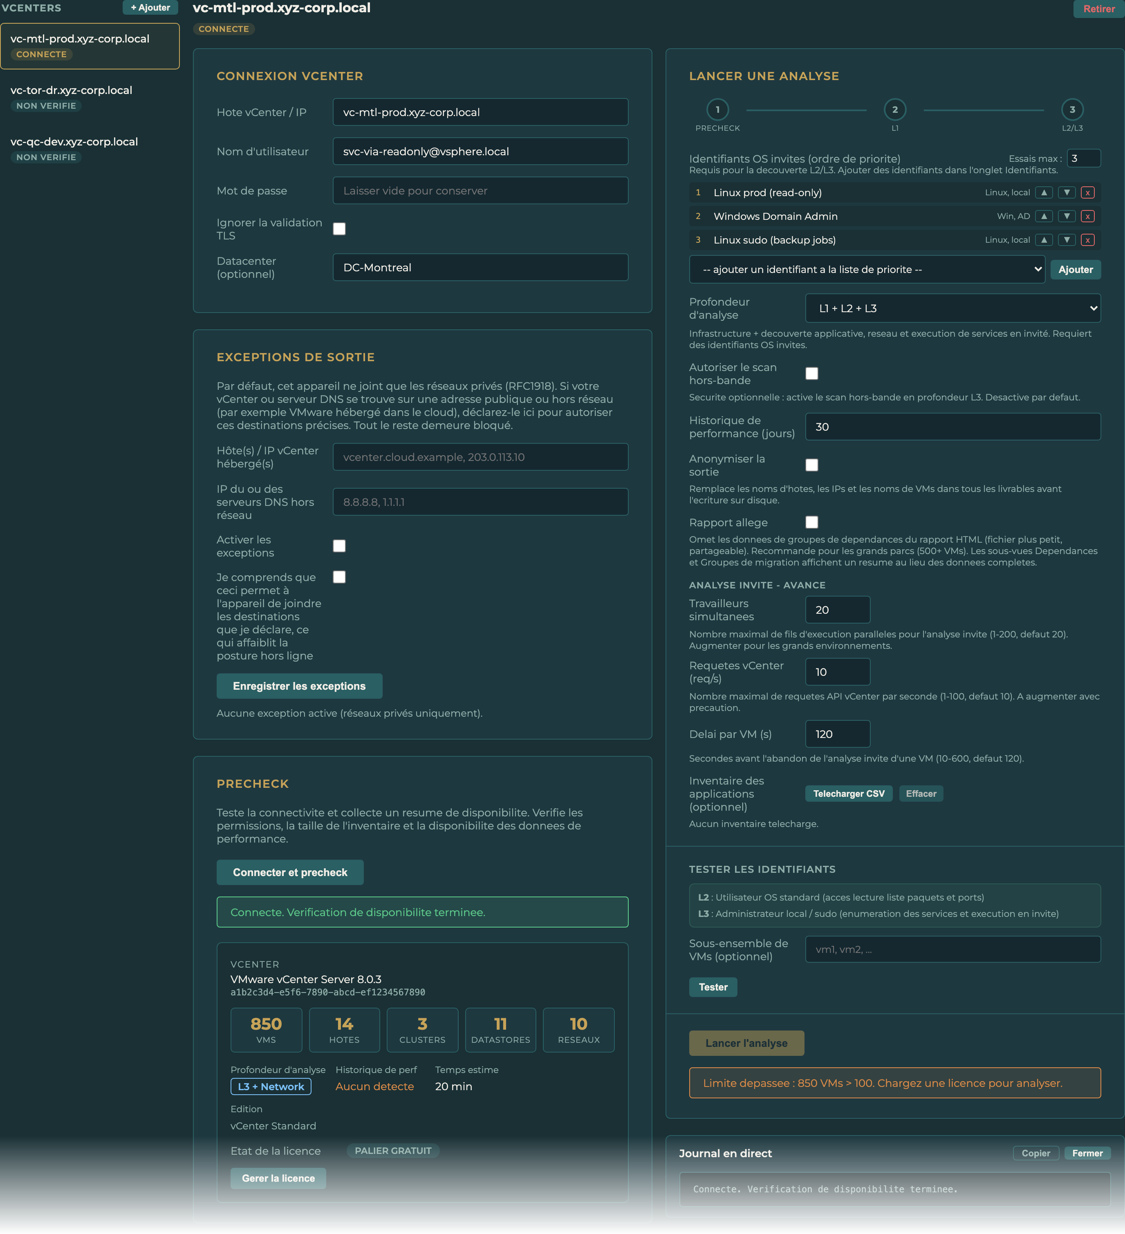Click Telecharger CSV button
The height and width of the screenshot is (1234, 1125).
848,794
